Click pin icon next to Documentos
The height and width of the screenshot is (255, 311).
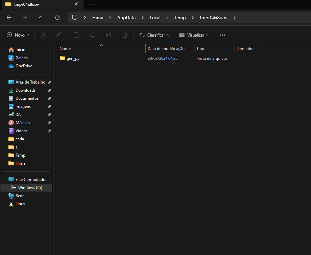50,98
